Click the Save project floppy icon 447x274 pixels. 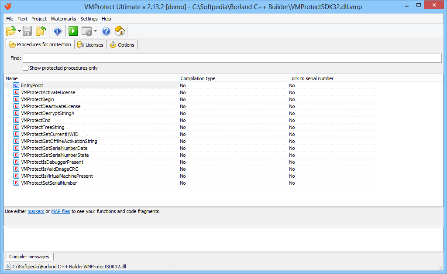pos(28,31)
